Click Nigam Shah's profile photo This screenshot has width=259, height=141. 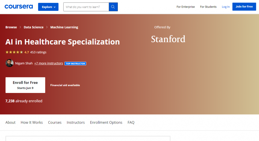9,63
